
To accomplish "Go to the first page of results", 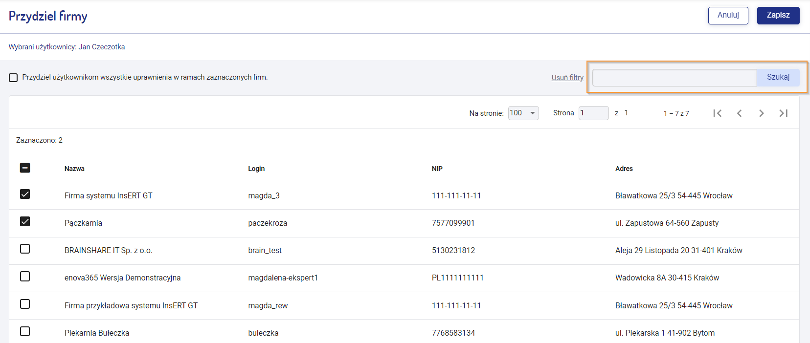I will tap(718, 113).
